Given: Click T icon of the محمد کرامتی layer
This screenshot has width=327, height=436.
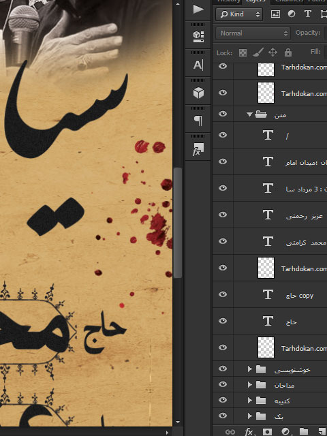Looking at the screenshot, I should (x=268, y=241).
